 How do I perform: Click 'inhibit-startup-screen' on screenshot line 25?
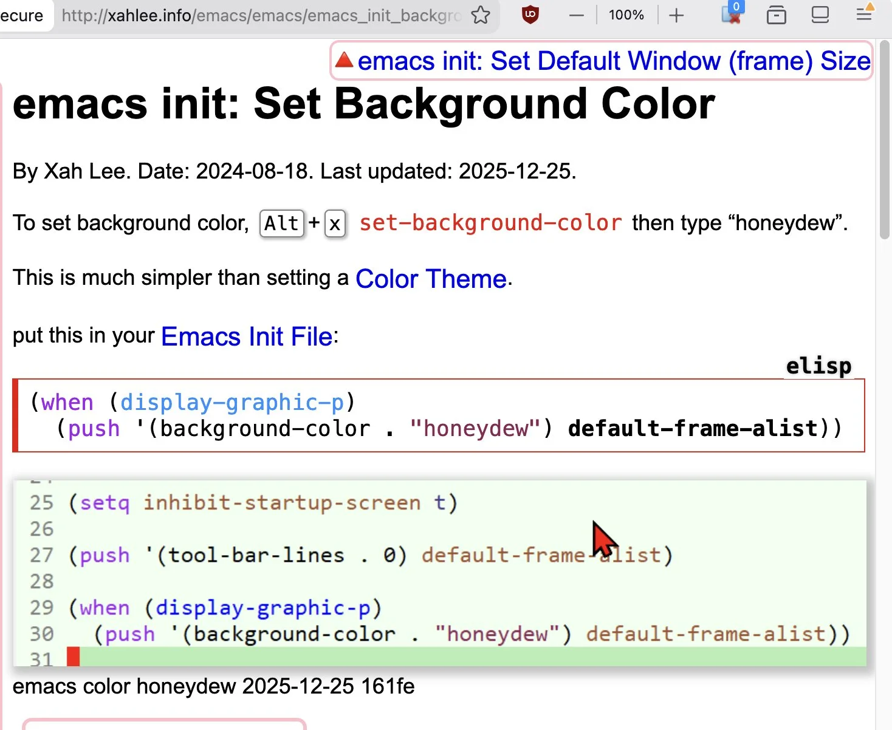click(281, 503)
